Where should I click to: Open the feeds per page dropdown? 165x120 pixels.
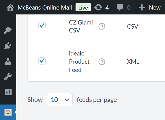[x=60, y=100]
